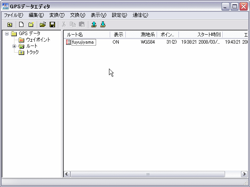Click the ウェイポイント folder icon
250x187 pixels.
(x=21, y=40)
